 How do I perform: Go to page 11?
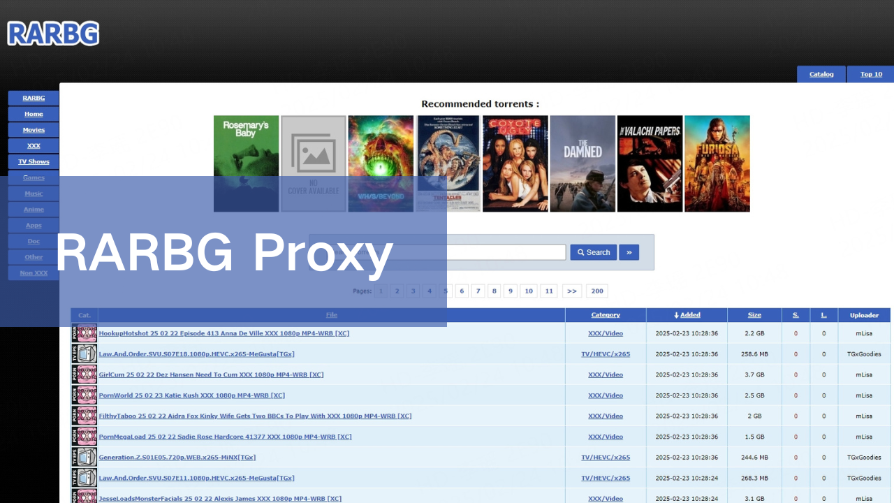[x=549, y=291]
